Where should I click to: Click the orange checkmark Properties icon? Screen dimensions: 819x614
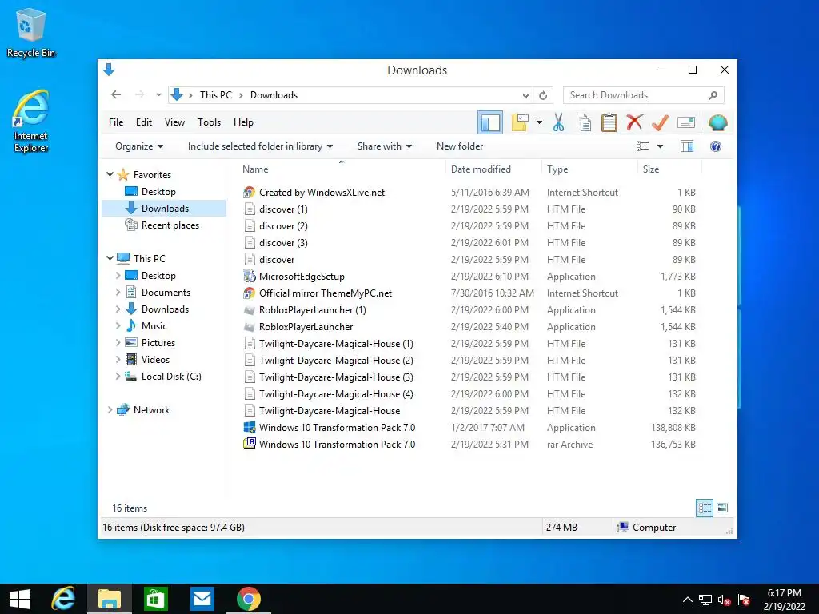pos(660,122)
